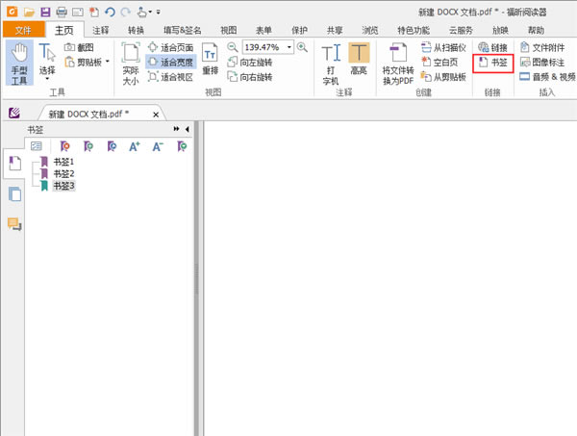Expand bookmark panel options double arrow
This screenshot has width=577, height=436.
[x=176, y=129]
